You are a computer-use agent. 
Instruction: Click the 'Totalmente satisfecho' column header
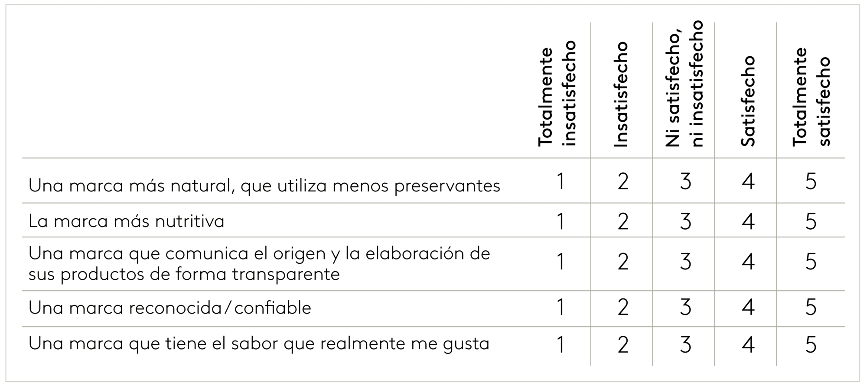pos(811,97)
